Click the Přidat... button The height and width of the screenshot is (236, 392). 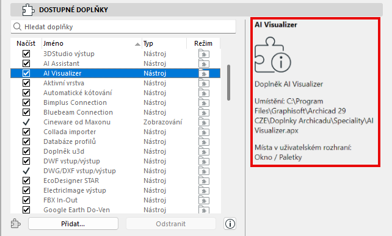point(73,224)
